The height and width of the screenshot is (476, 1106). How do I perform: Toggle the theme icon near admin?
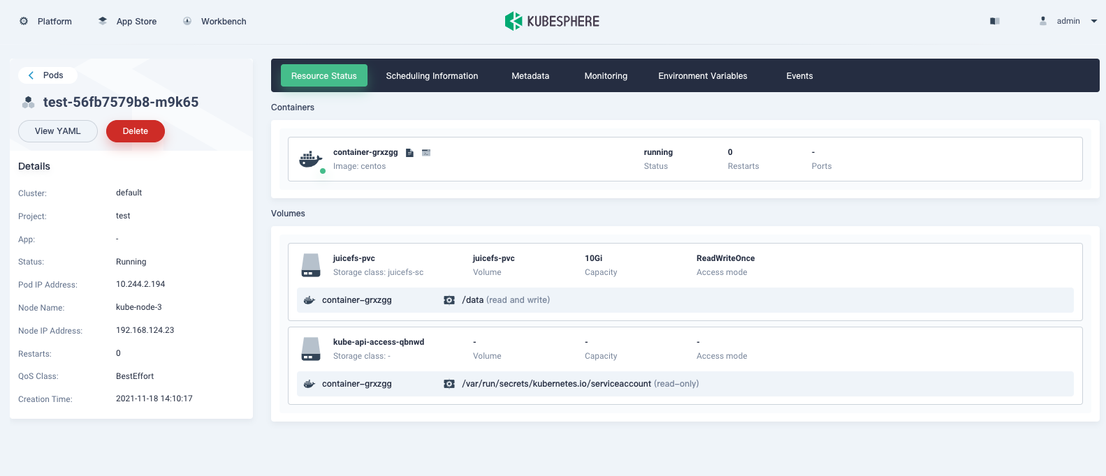click(995, 21)
